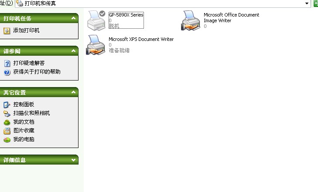
Task: Select the Microsoft Office Document Image Writer icon
Action: (x=191, y=20)
